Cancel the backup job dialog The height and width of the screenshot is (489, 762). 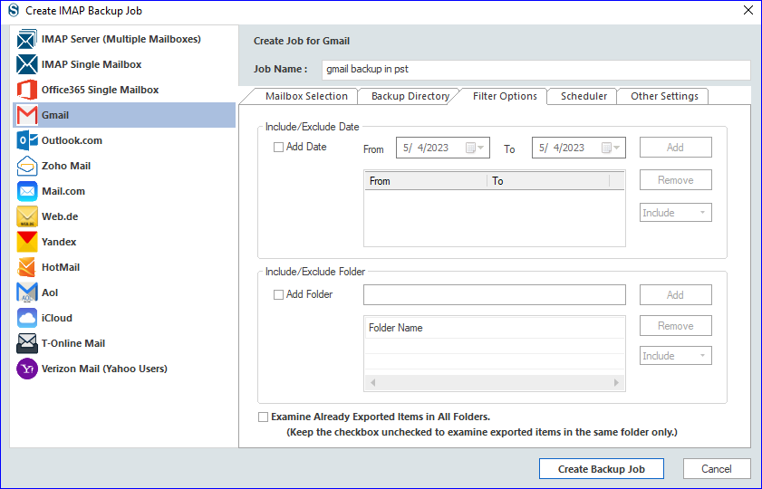point(717,469)
